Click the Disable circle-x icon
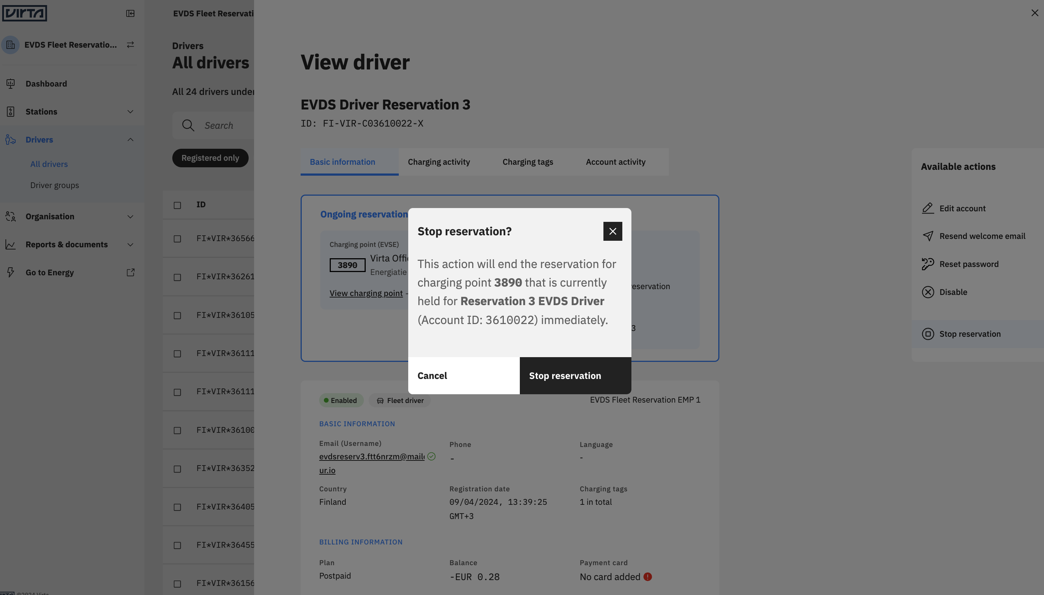 point(928,292)
